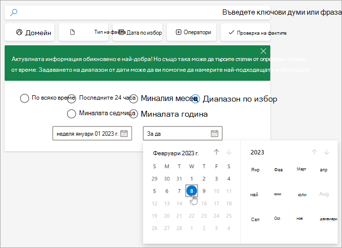This screenshot has height=248, width=342.
Task: Click the 2023 year header
Action: tap(257, 152)
